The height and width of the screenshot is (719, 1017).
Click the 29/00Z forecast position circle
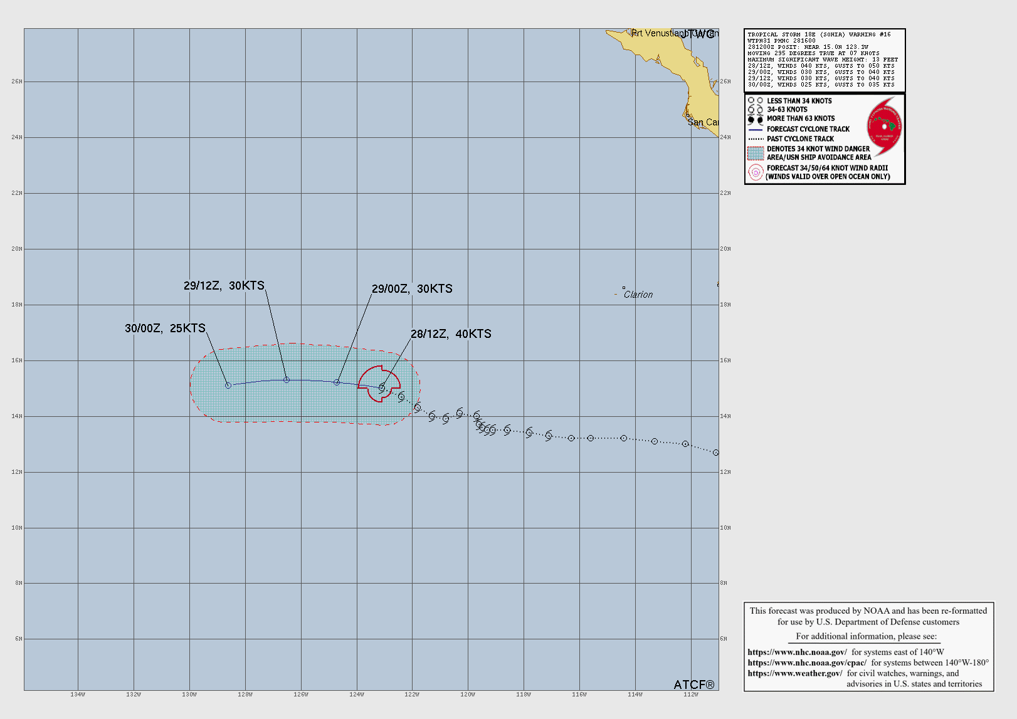(x=337, y=382)
